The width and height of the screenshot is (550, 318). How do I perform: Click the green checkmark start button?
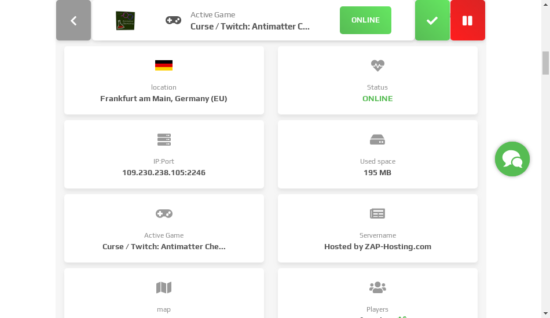pyautogui.click(x=432, y=20)
